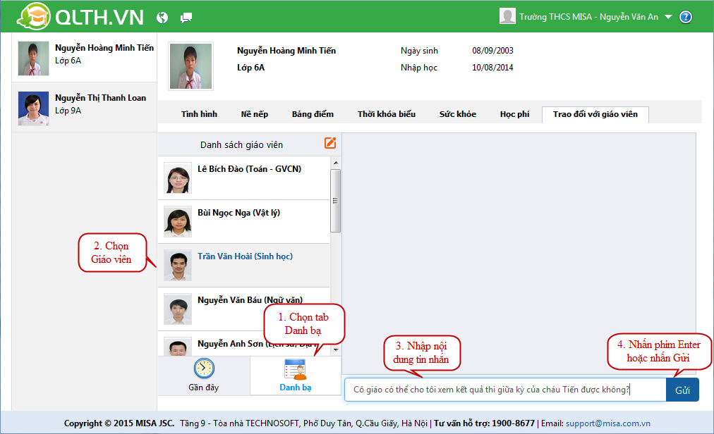Choose teacher Nguyễn Văn Báu (Ngữ văn)
Viewport: 714px width, 434px height.
(243, 309)
